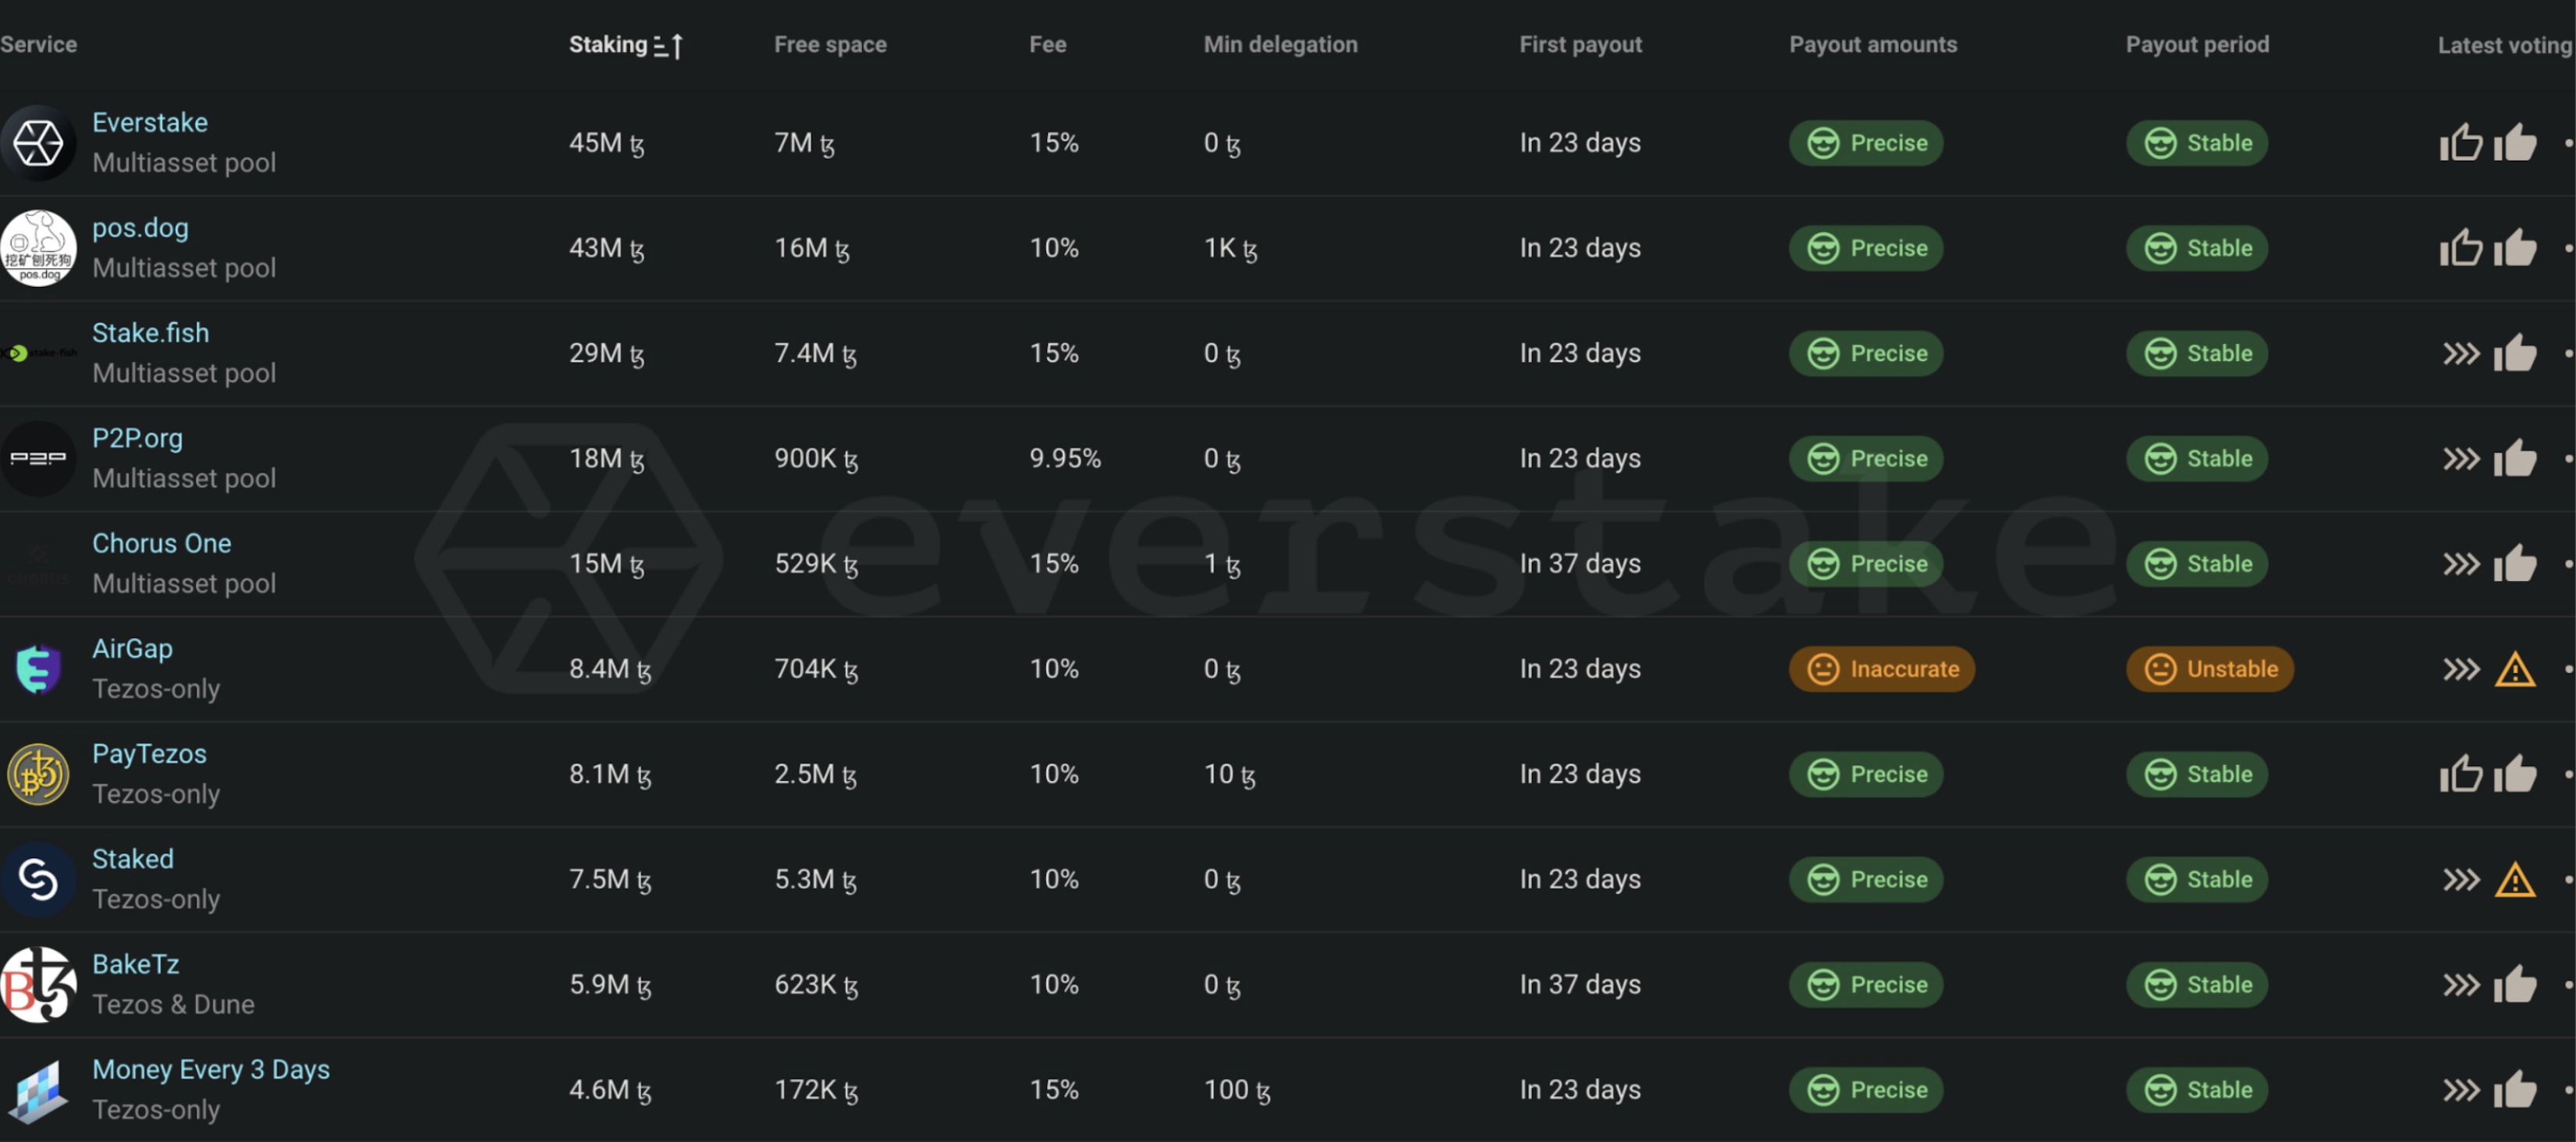Click the outlined thumbs-up for Everstake
The height and width of the screenshot is (1142, 2576).
pos(2460,143)
